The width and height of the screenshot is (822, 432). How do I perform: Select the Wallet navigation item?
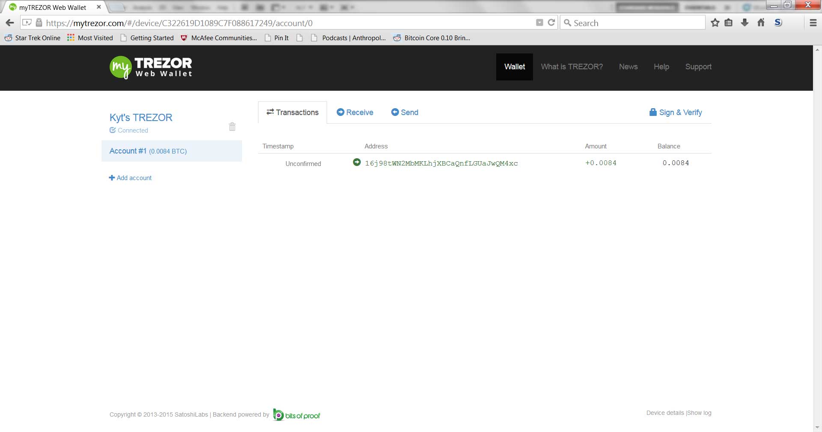tap(515, 67)
